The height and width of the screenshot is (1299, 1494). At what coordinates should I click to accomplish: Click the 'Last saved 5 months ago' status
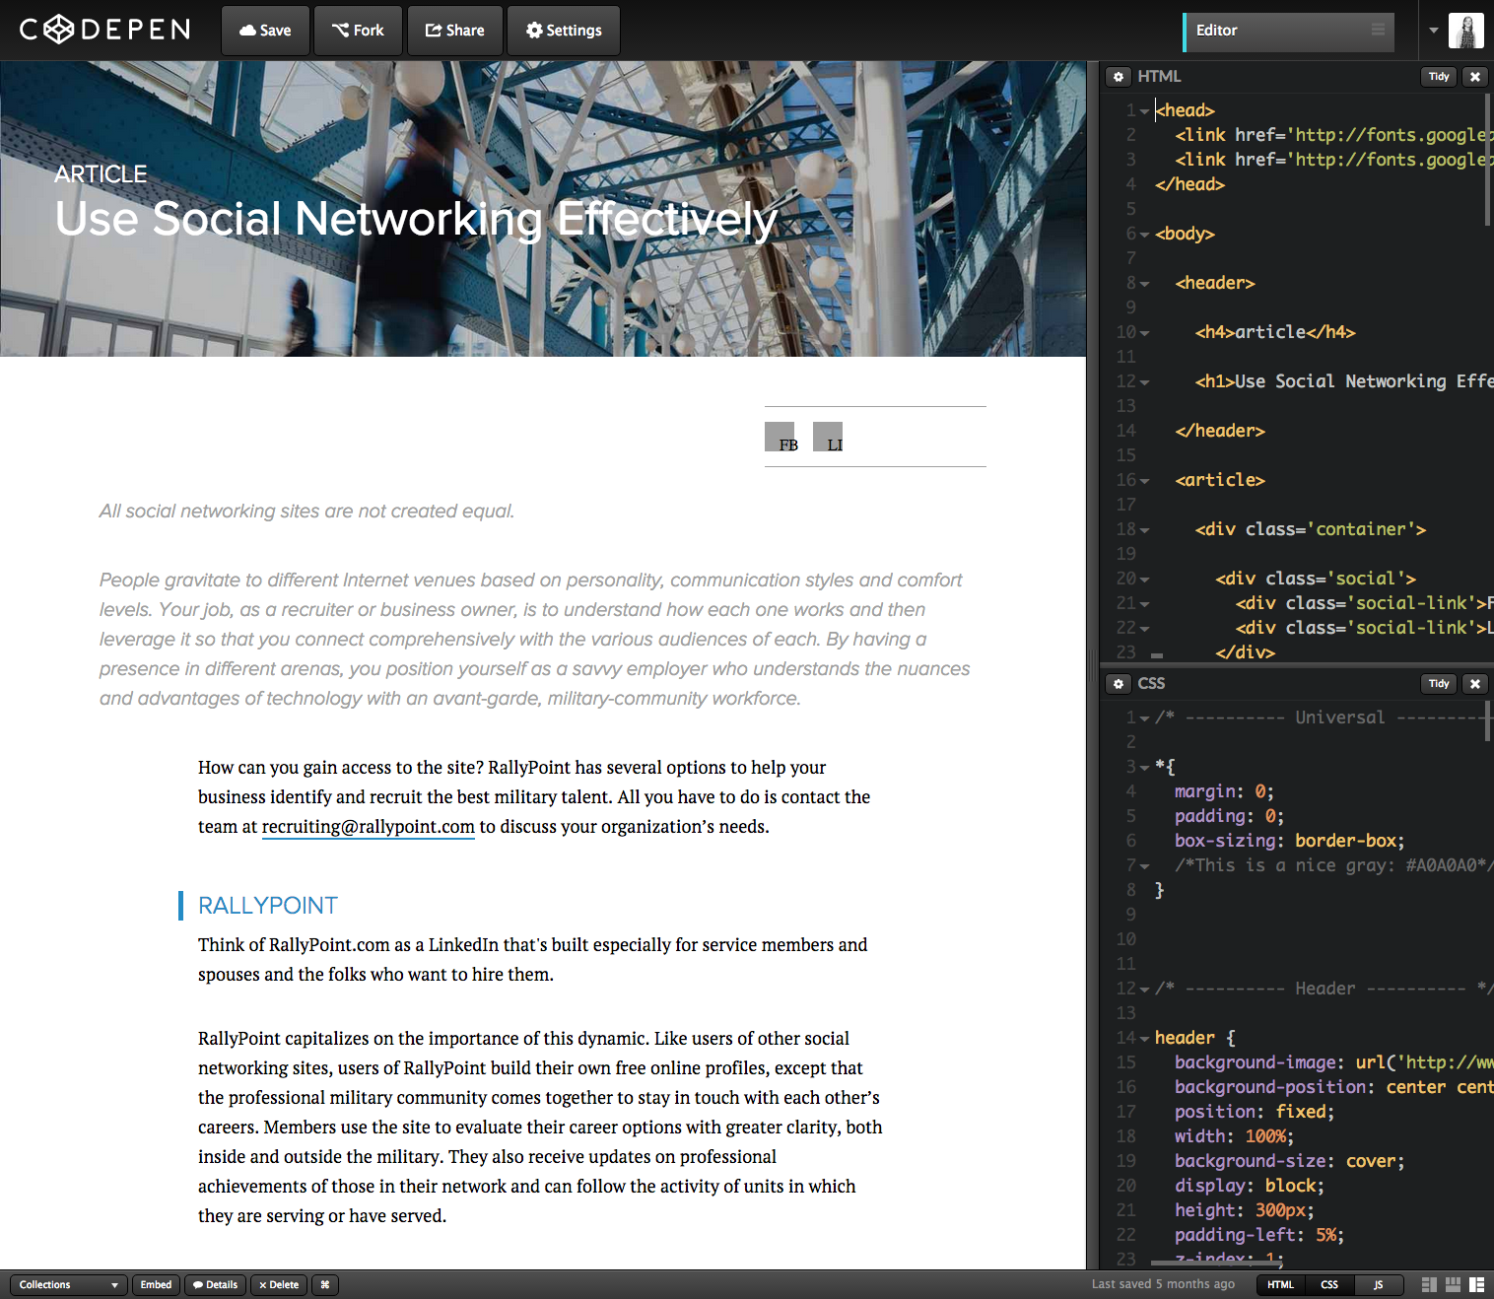[1163, 1284]
